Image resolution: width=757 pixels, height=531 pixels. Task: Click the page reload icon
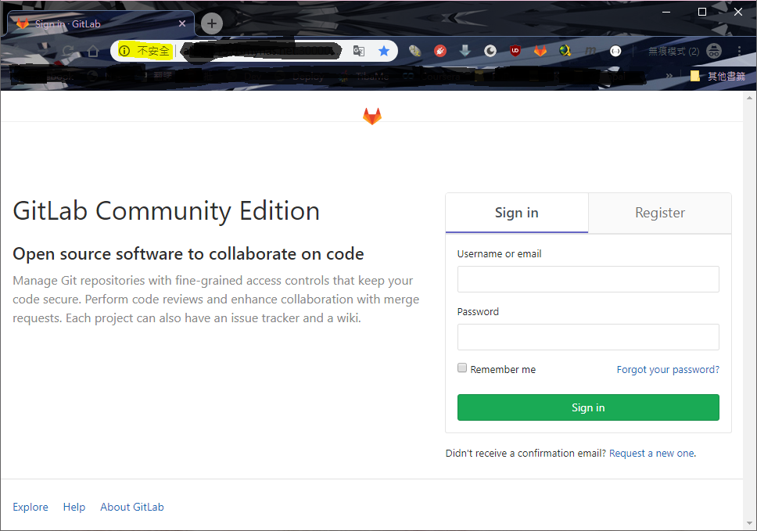67,50
